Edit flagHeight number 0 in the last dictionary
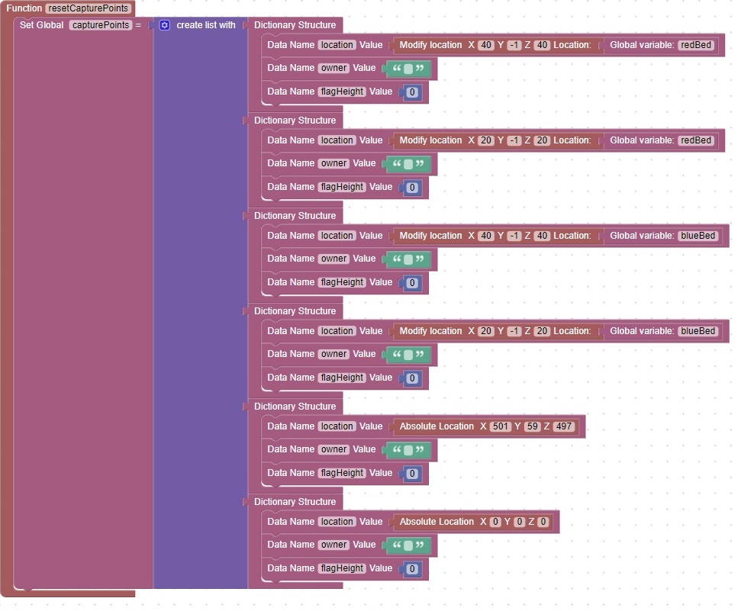 412,569
